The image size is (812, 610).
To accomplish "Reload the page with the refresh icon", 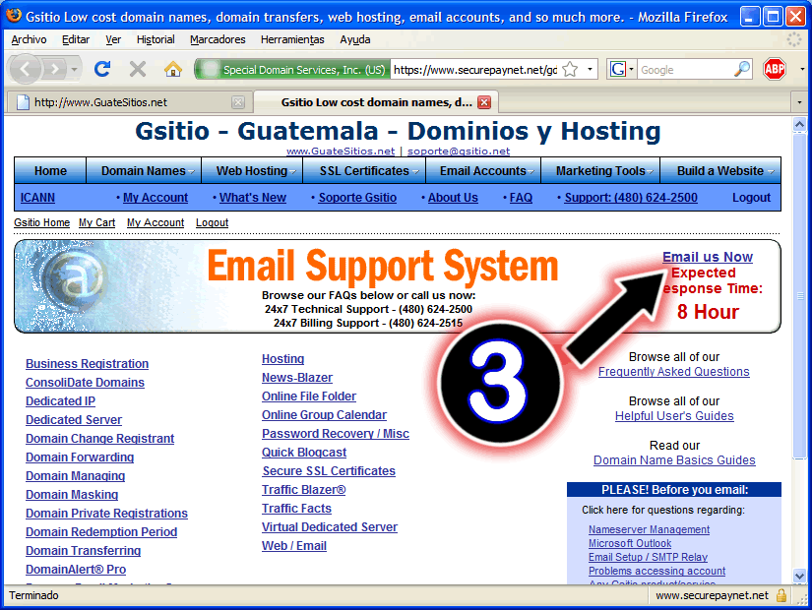I will tap(102, 69).
